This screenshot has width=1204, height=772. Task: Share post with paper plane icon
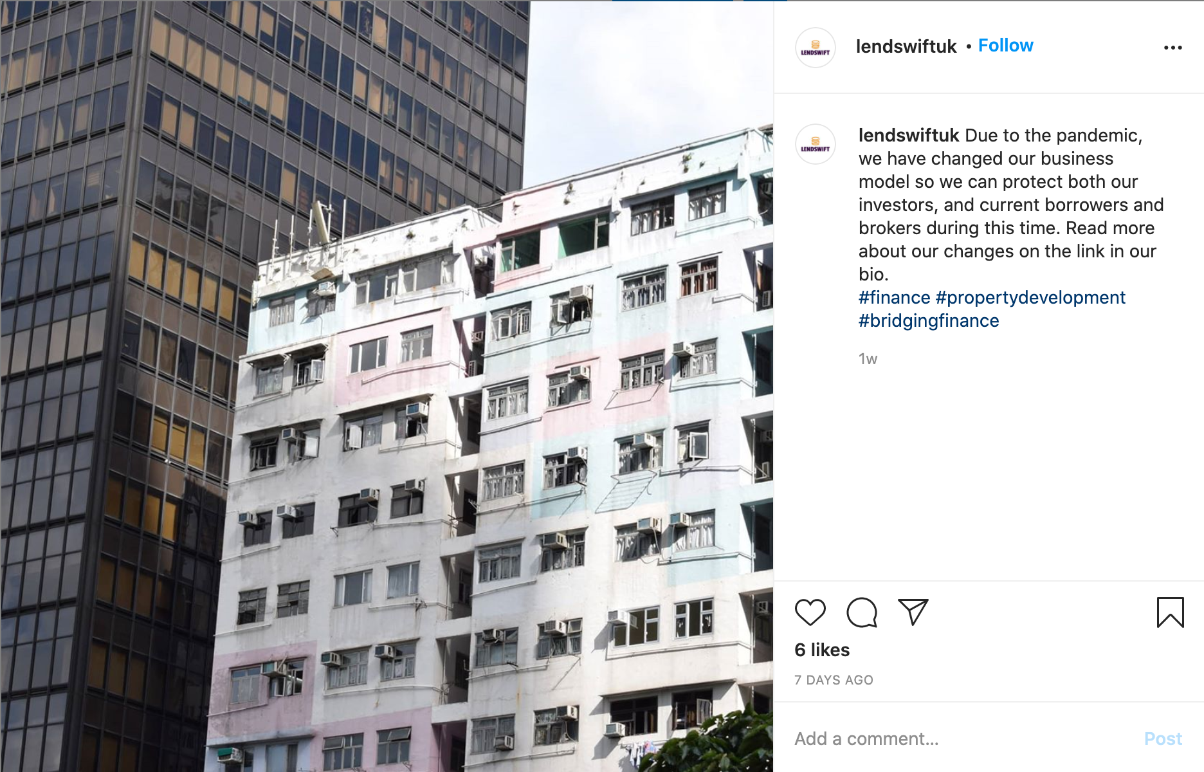pos(913,612)
